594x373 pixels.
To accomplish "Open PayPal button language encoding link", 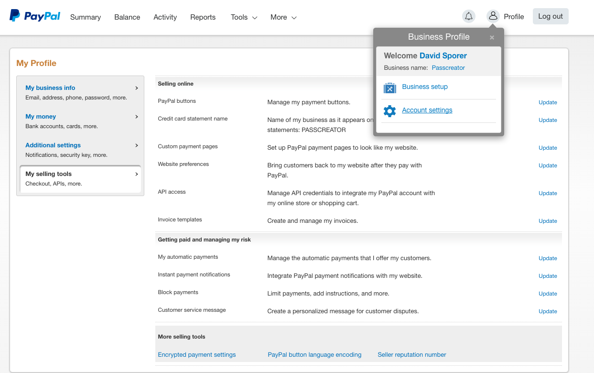I will pos(314,355).
